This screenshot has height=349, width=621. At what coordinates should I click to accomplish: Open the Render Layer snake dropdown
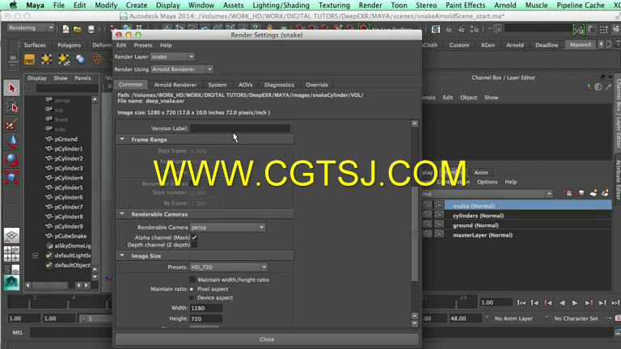172,57
